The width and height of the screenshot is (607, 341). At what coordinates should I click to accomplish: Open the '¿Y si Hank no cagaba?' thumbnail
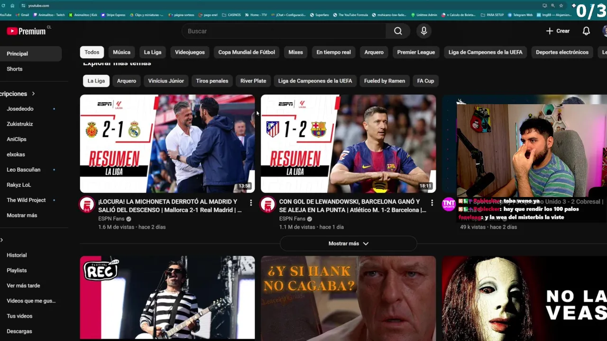[x=348, y=298]
